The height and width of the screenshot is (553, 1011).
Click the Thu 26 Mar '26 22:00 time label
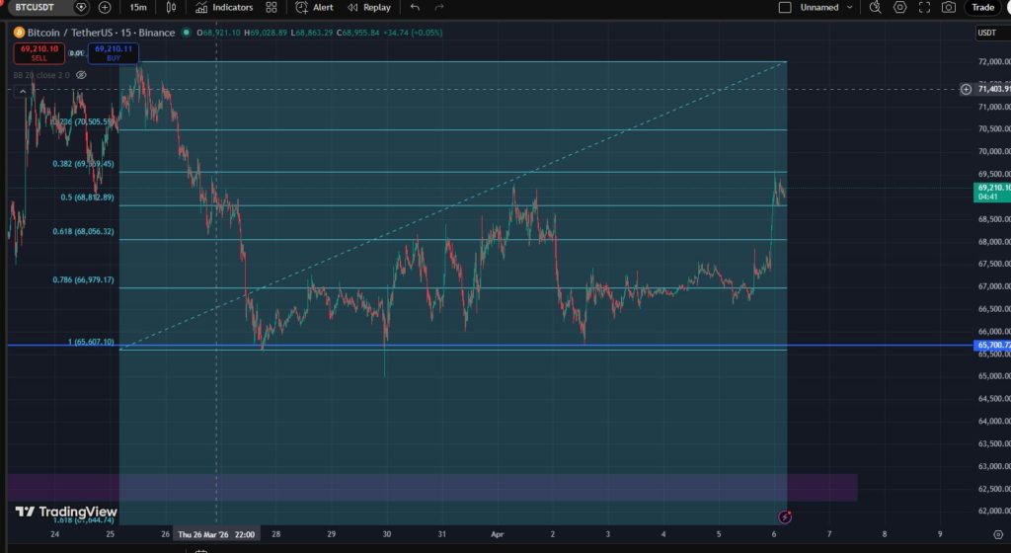pos(216,534)
